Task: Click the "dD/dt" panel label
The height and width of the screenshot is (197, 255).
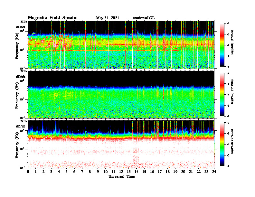Action: pos(21,77)
